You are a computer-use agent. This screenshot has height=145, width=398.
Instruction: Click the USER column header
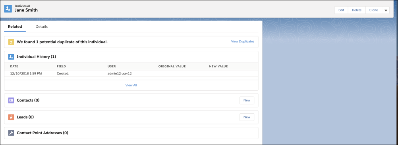coord(112,66)
